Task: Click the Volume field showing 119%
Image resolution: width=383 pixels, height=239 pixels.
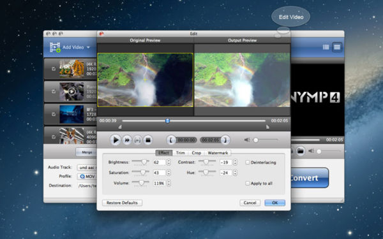Action: 159,183
